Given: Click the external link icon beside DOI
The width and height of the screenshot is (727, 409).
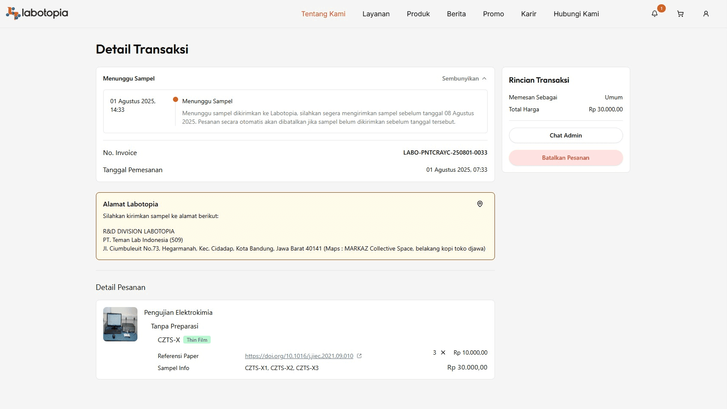Looking at the screenshot, I should [359, 356].
